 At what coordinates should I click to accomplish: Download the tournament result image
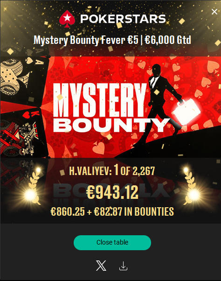coord(123,266)
